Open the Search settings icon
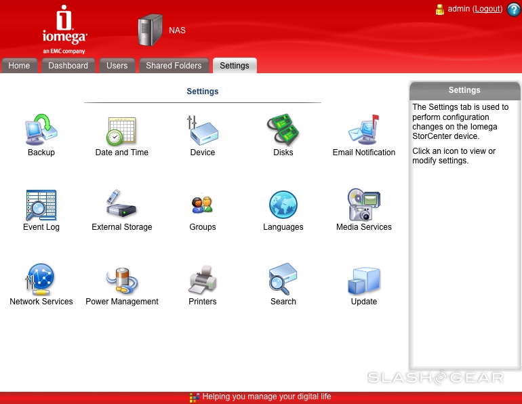Screen dimensions: 522x404 click(283, 279)
